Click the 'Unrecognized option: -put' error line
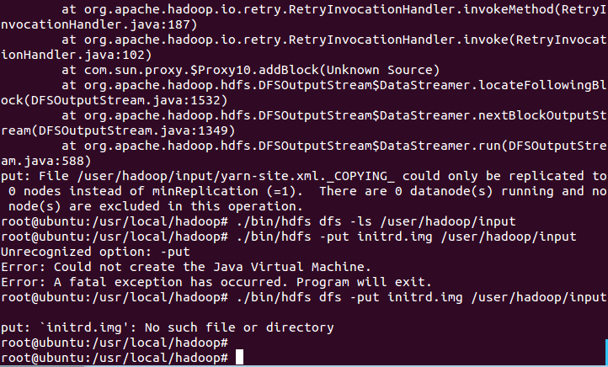 [95, 252]
